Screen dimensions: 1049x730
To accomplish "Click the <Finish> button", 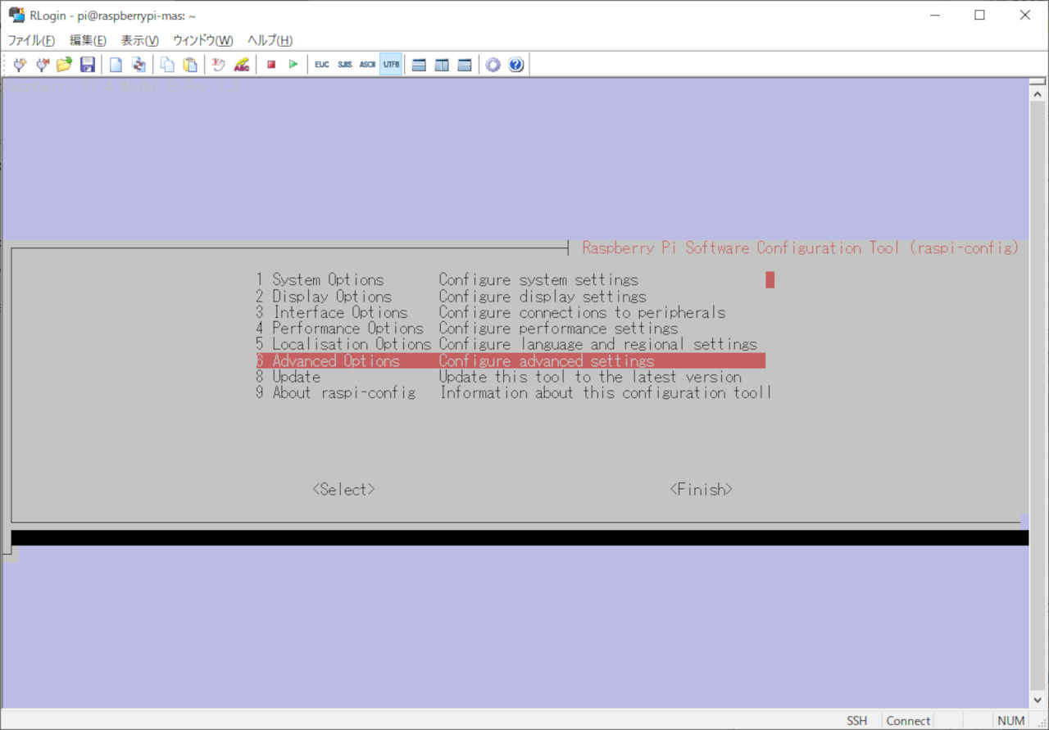I will tap(701, 489).
